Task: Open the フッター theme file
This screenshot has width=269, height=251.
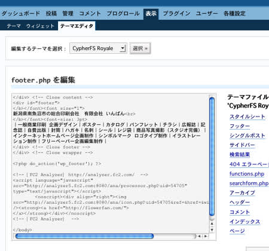Action: pyautogui.click(x=240, y=126)
